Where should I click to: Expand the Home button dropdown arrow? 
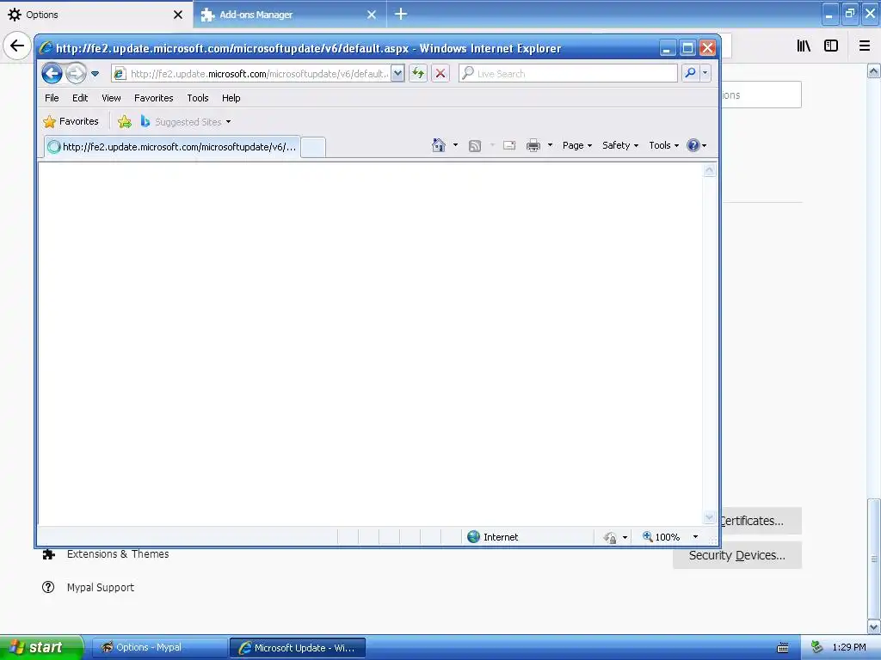(455, 145)
